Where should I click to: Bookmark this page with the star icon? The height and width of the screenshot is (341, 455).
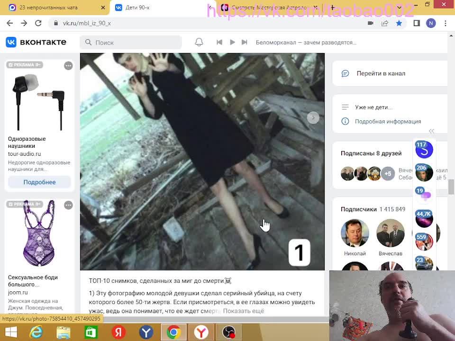(x=399, y=23)
